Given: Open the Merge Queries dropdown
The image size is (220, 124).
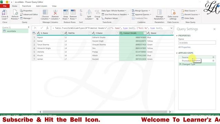Looking at the screenshot, I should tap(141, 11).
